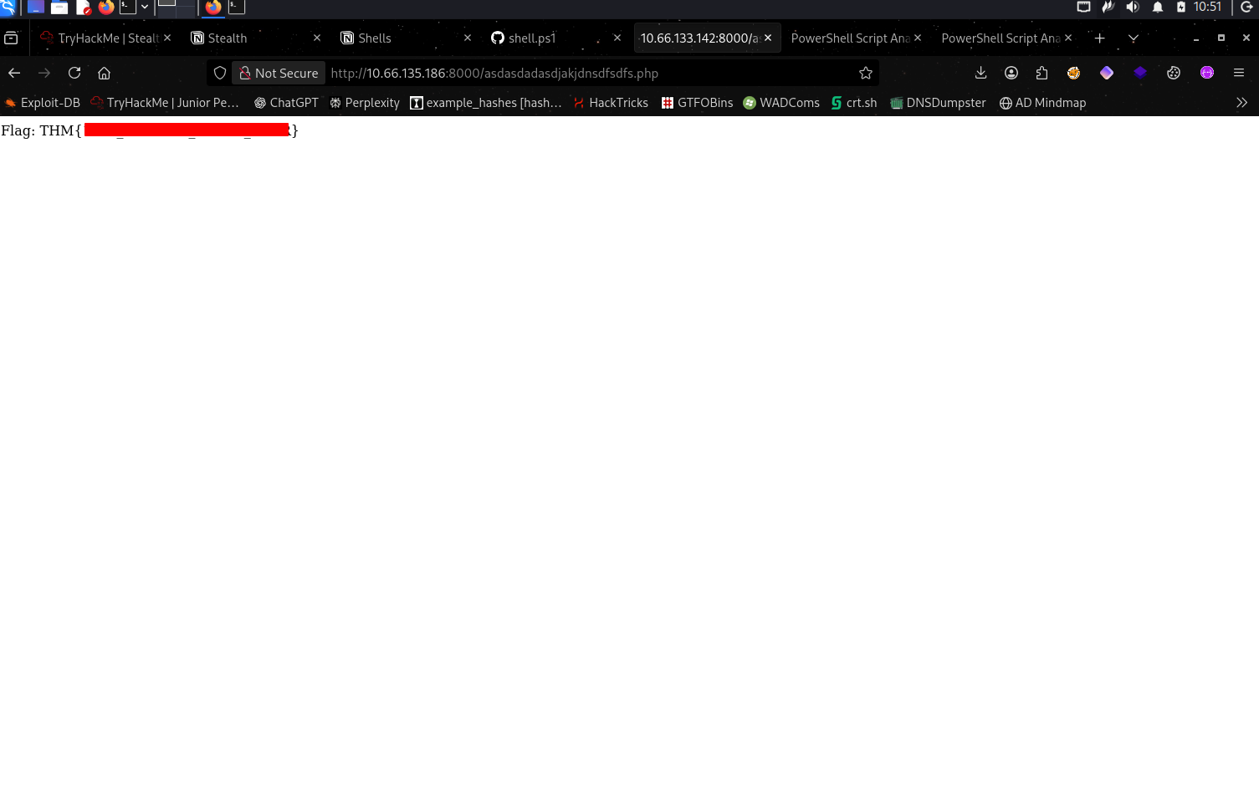The width and height of the screenshot is (1259, 785).
Task: Show more bookmarks overflow chevron
Action: point(1241,103)
